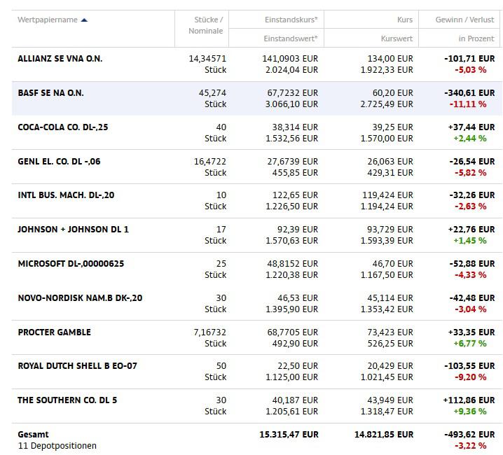
Task: Click GENL EL. Kurs 26,063 EUR
Action: tap(390, 161)
